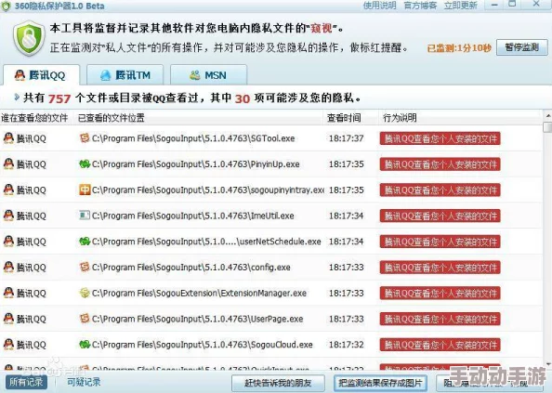Show 所有记录 all records view
This screenshot has height=393, width=552.
tap(26, 382)
